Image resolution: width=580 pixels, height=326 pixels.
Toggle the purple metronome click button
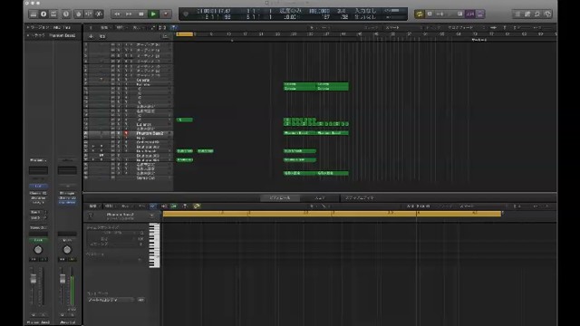[480, 14]
